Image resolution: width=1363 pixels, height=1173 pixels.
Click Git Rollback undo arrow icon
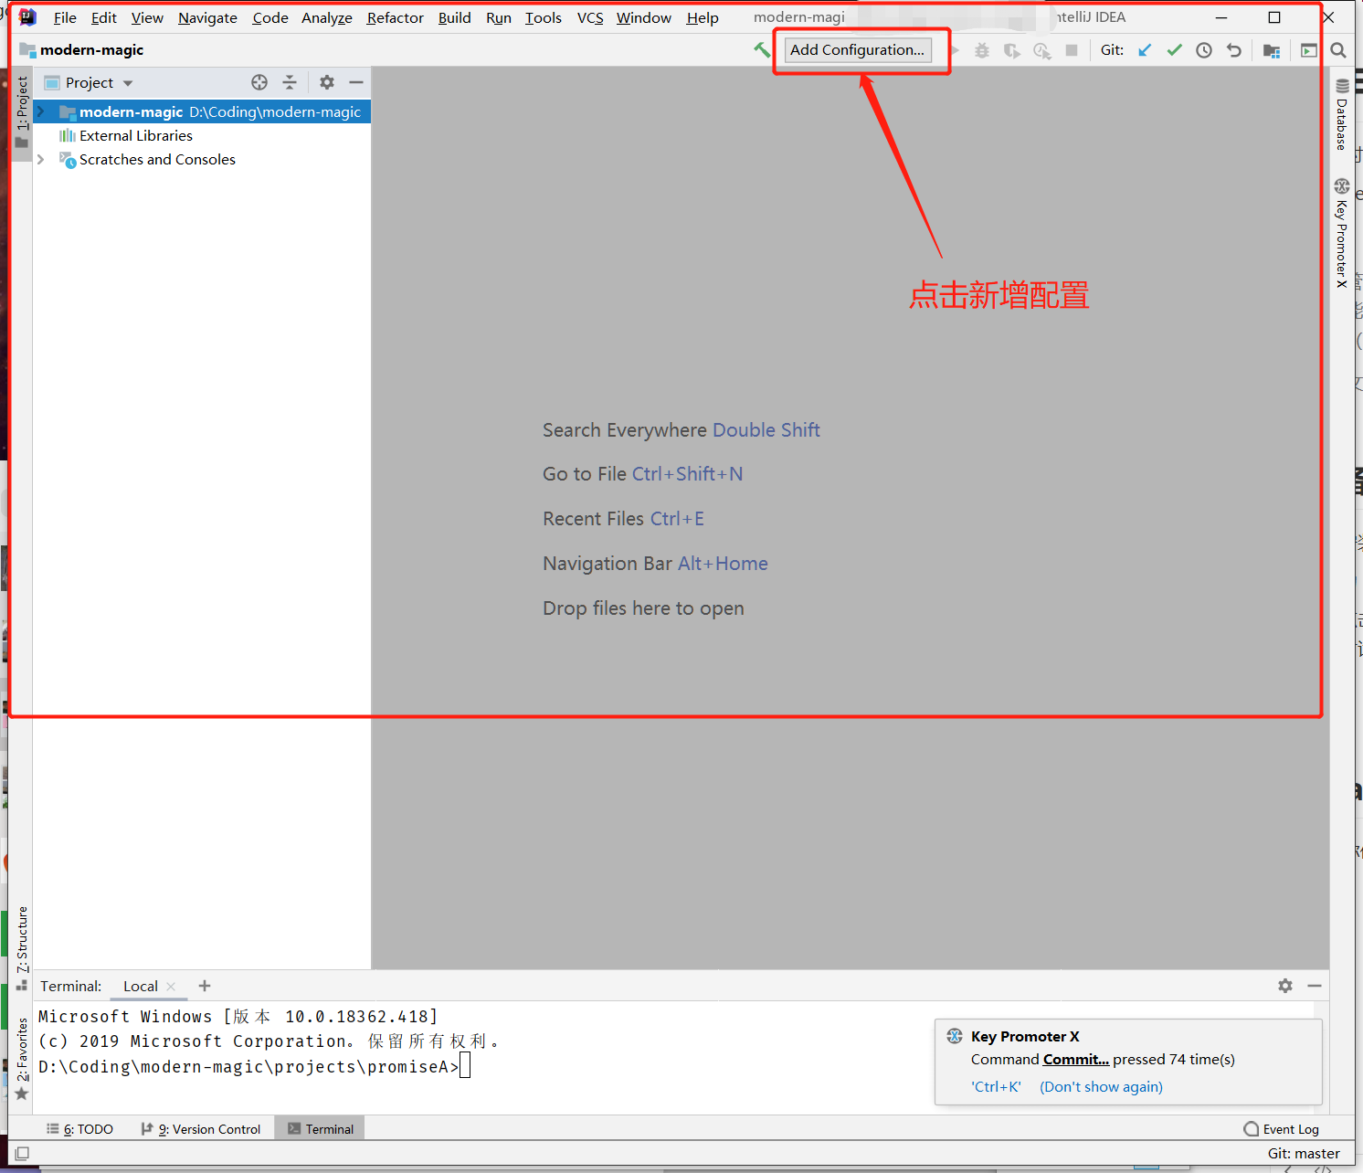pos(1234,50)
